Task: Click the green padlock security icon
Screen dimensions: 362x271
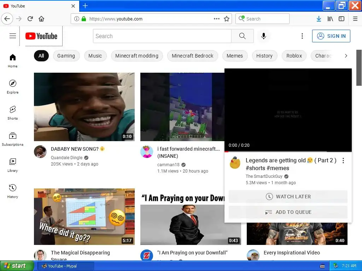Action: [x=84, y=19]
